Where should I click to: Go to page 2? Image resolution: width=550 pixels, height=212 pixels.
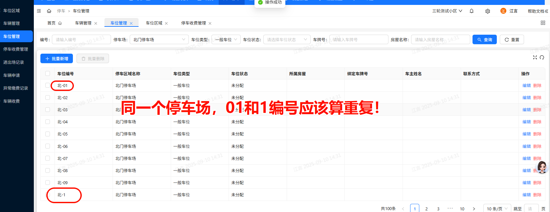[427, 209]
